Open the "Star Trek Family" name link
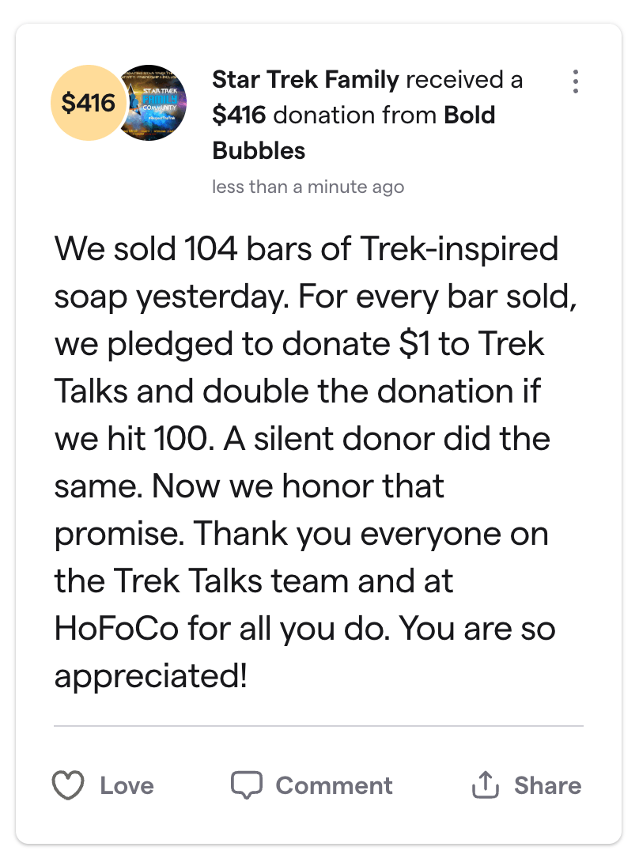The height and width of the screenshot is (862, 639). 305,80
